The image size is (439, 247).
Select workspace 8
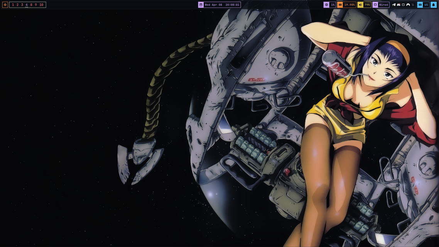point(31,5)
